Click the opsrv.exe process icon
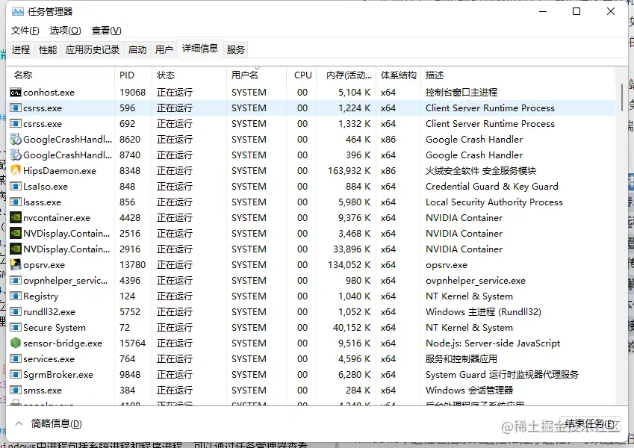This screenshot has height=448, width=634. [16, 265]
